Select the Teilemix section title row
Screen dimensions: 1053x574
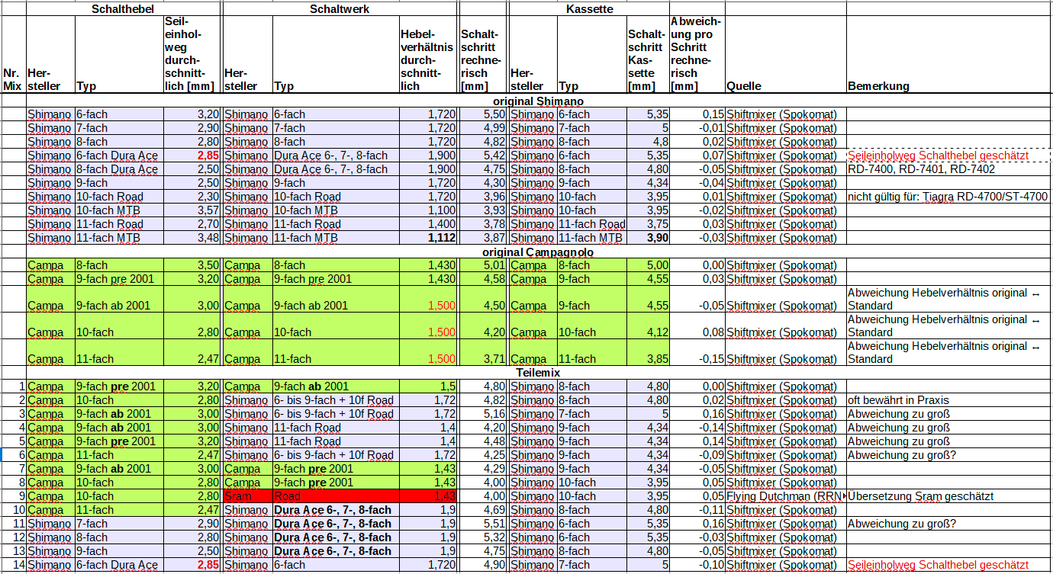pyautogui.click(x=537, y=373)
